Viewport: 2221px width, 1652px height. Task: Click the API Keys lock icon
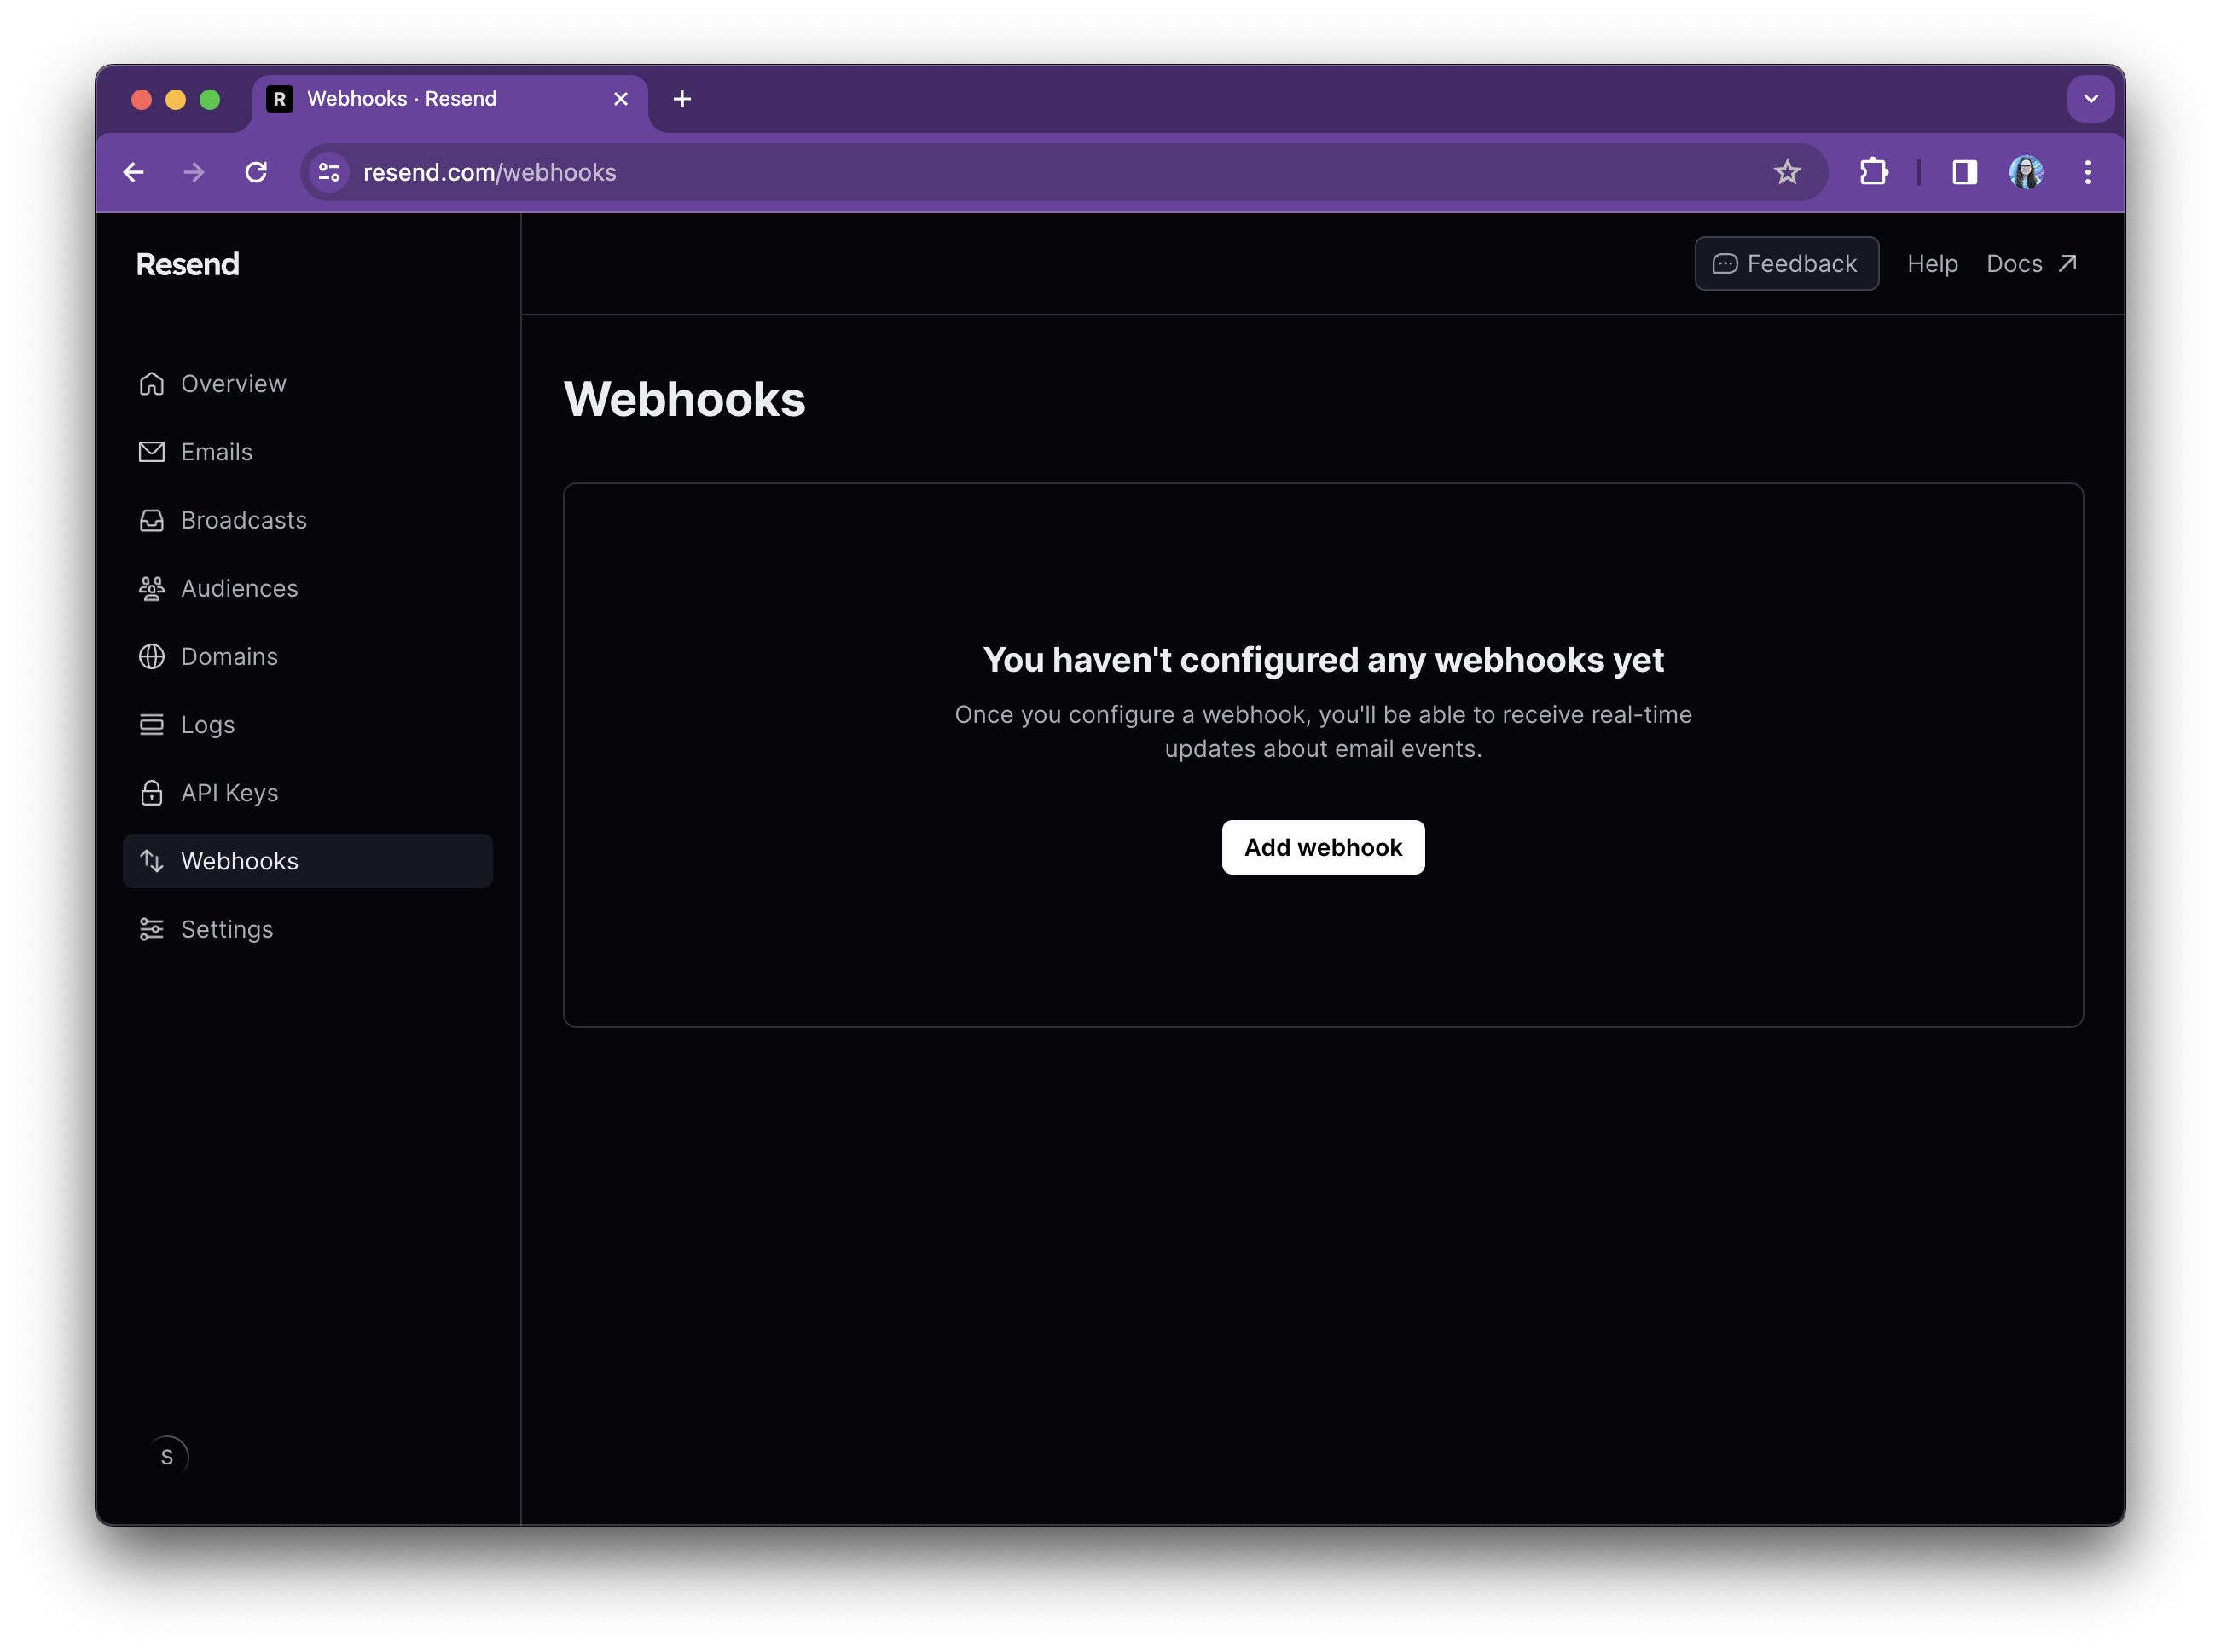(151, 793)
